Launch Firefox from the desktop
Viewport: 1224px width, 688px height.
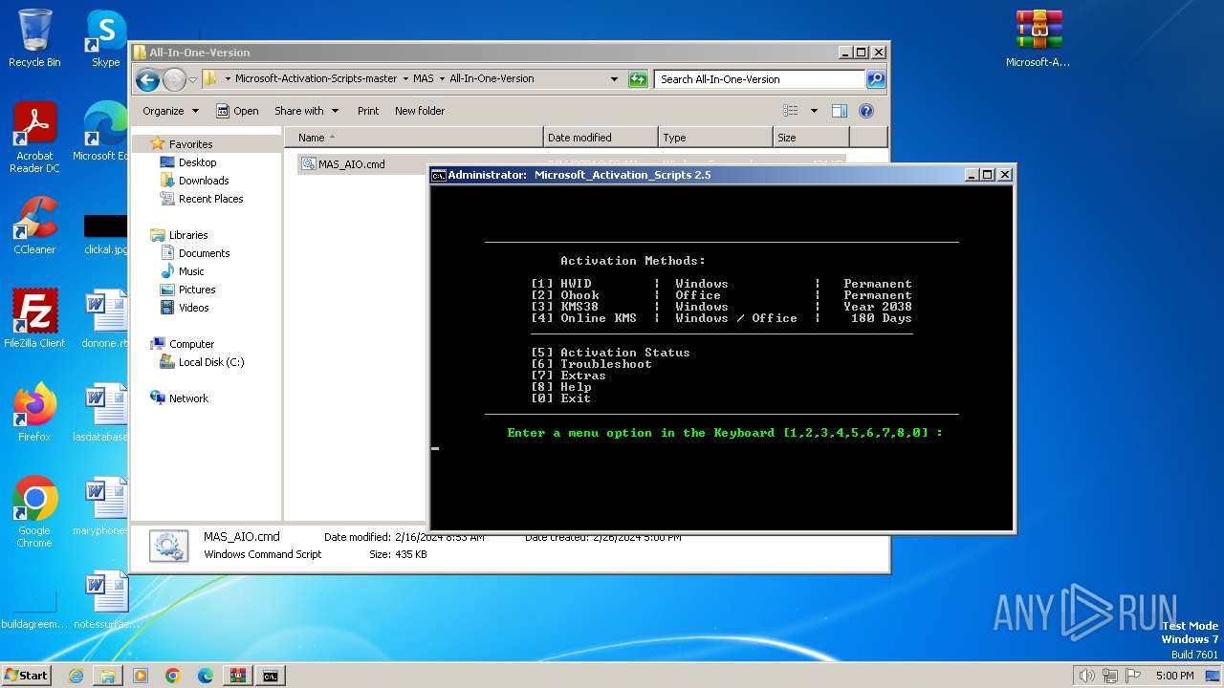[34, 412]
